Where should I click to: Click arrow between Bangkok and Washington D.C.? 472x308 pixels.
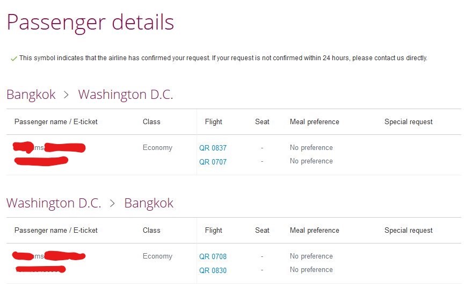(66, 95)
